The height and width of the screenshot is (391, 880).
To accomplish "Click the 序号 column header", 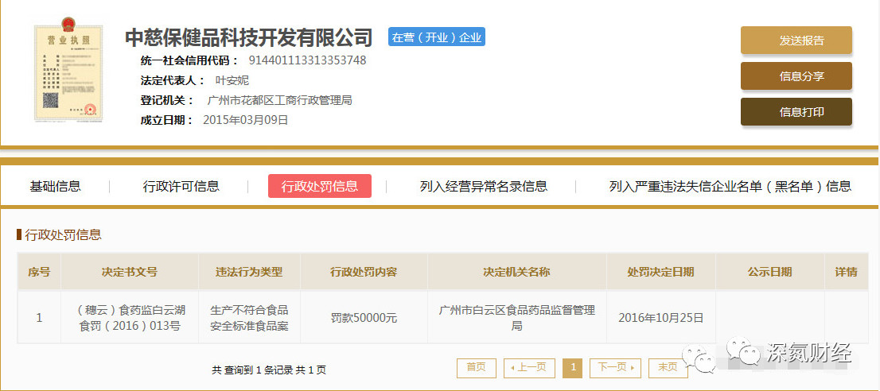I will pos(39,272).
